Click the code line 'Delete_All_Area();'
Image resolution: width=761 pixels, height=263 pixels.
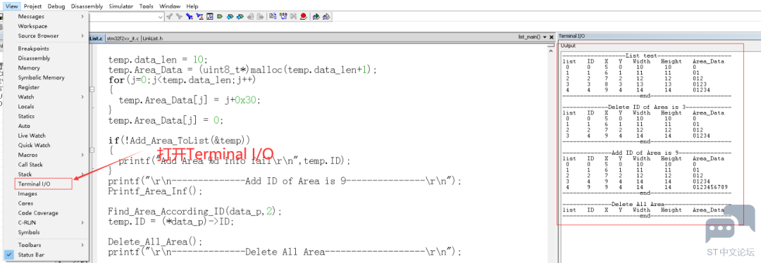155,242
